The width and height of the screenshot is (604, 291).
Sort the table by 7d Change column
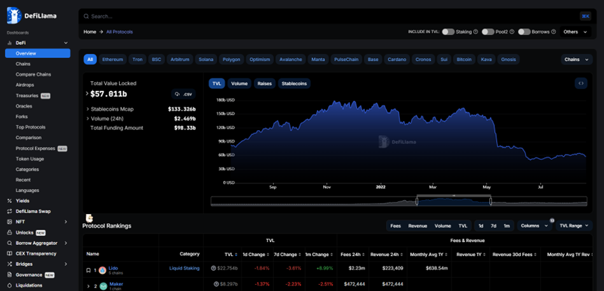(x=286, y=255)
